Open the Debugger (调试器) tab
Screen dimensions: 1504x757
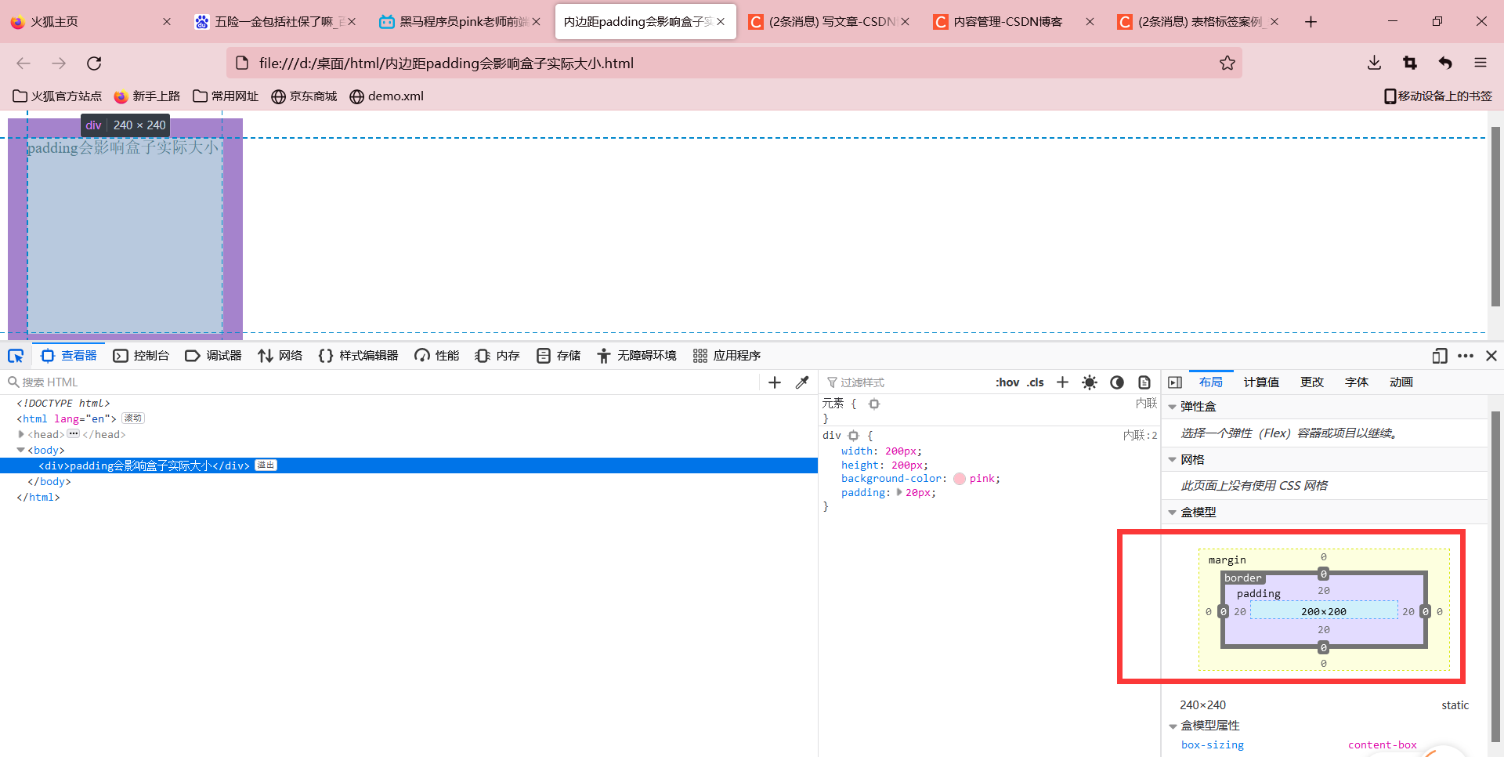click(x=213, y=356)
